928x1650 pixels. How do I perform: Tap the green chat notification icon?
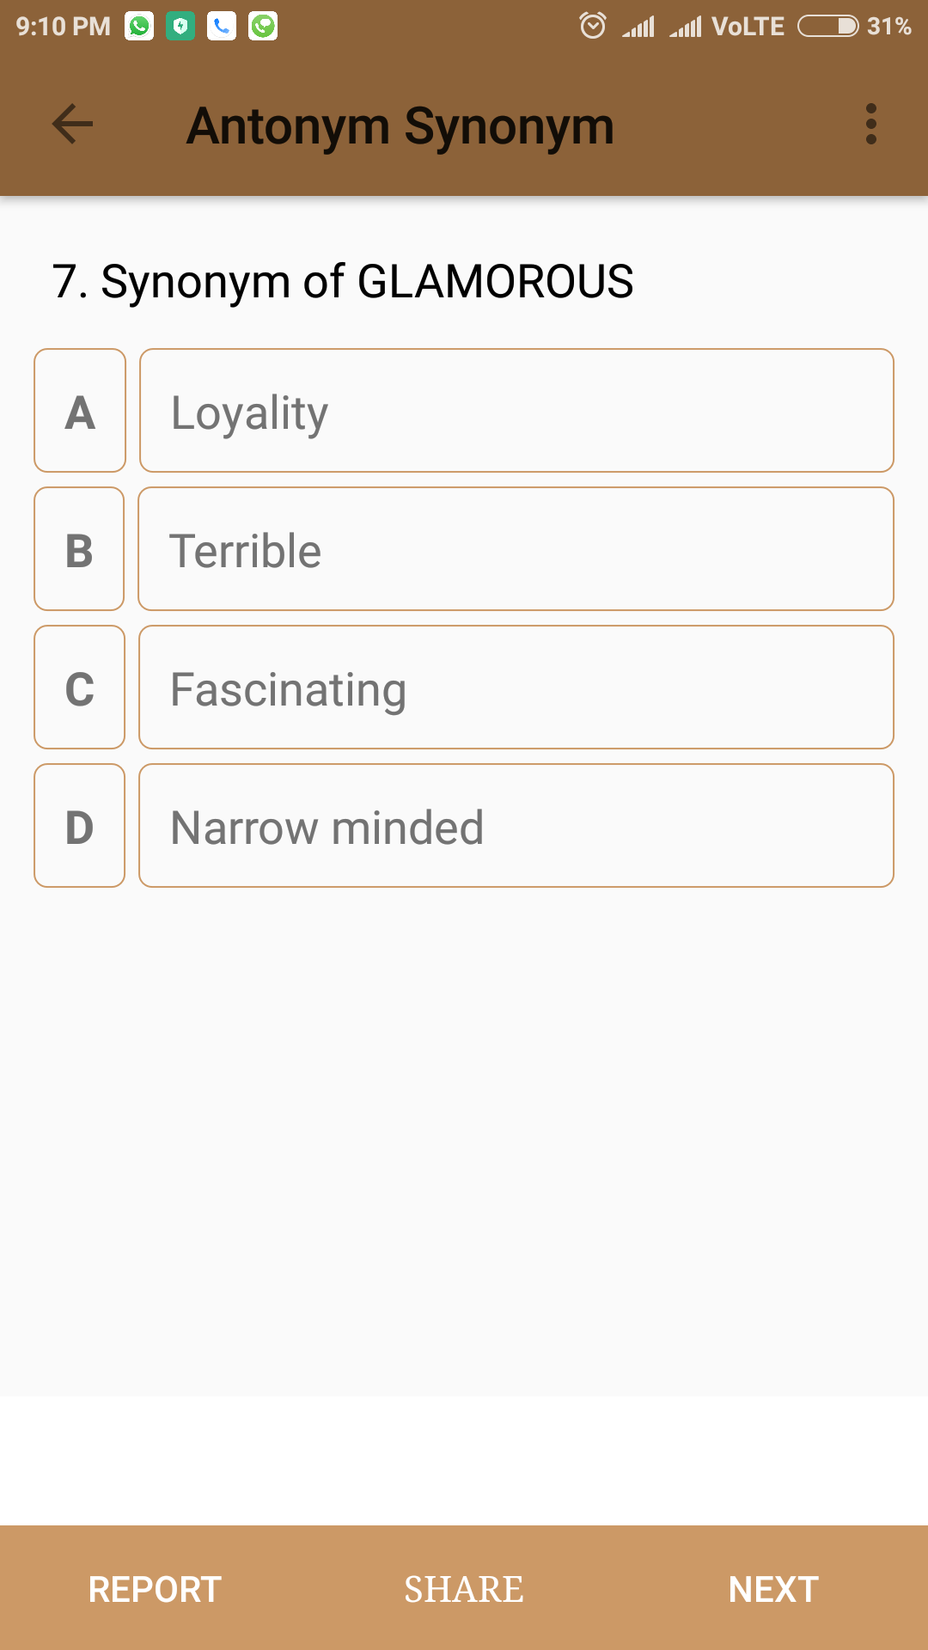click(x=263, y=27)
